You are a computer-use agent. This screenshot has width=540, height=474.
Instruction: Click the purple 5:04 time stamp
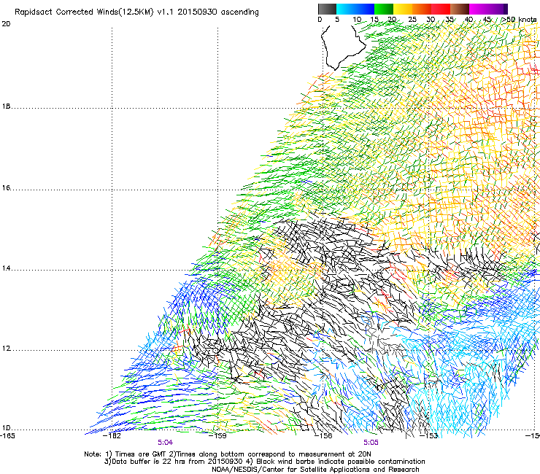pos(166,443)
